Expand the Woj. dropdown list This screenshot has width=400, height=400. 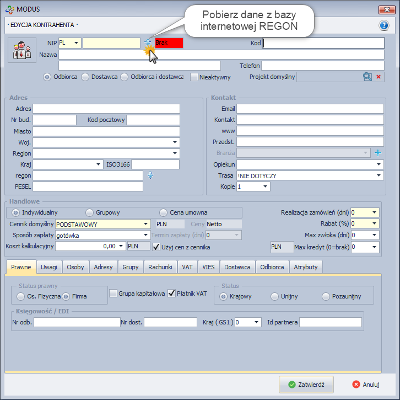coord(175,142)
